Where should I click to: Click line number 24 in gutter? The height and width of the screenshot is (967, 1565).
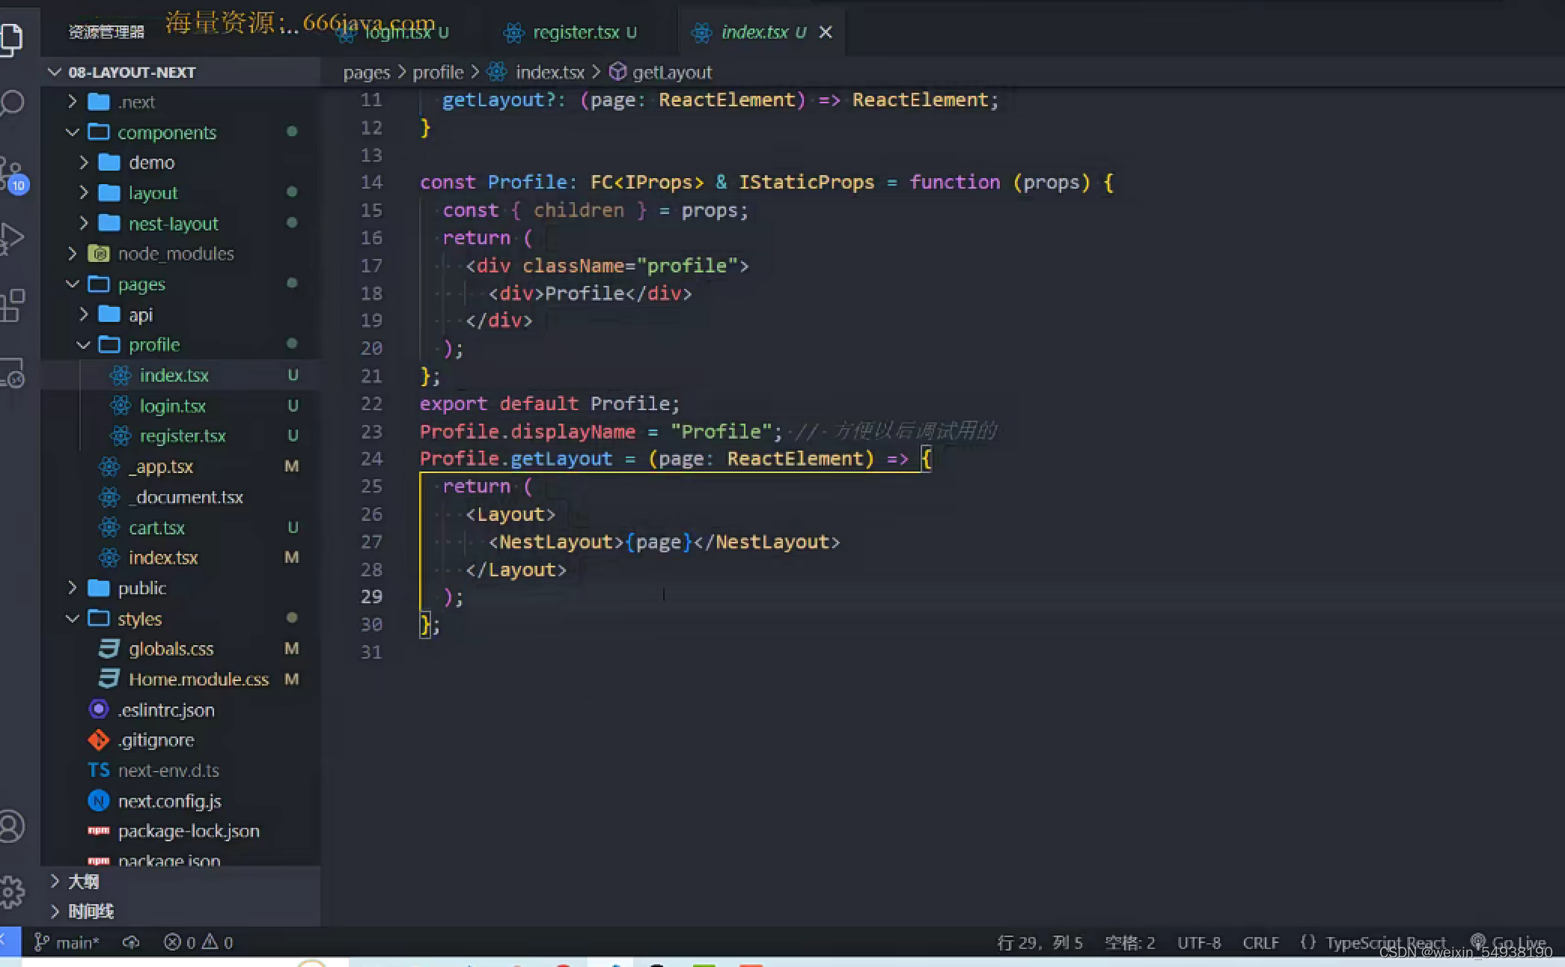(x=371, y=459)
